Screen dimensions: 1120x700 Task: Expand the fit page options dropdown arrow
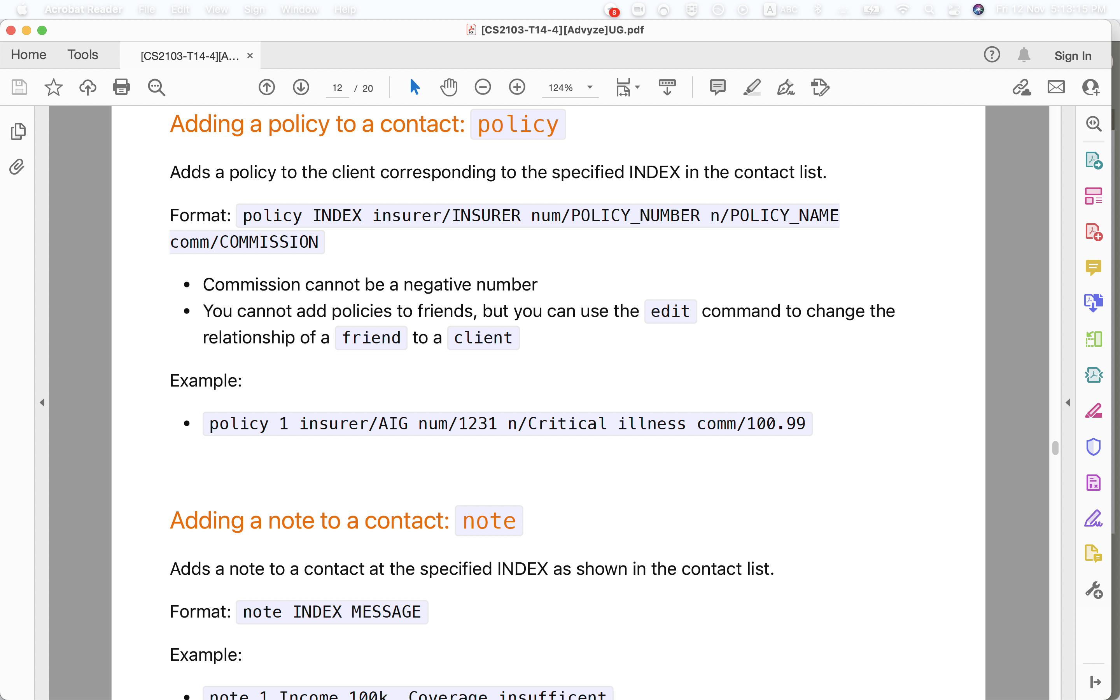(x=637, y=87)
